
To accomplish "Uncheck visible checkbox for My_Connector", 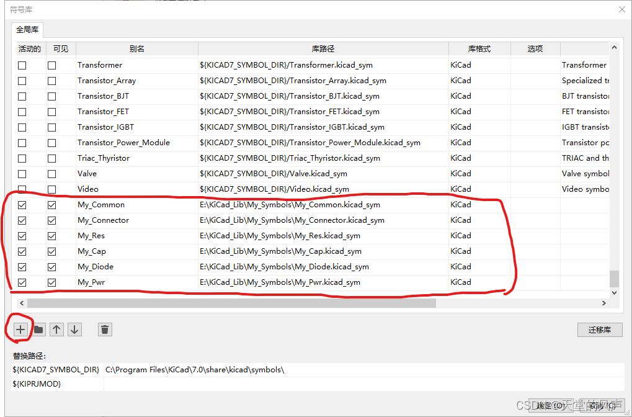I will [51, 220].
